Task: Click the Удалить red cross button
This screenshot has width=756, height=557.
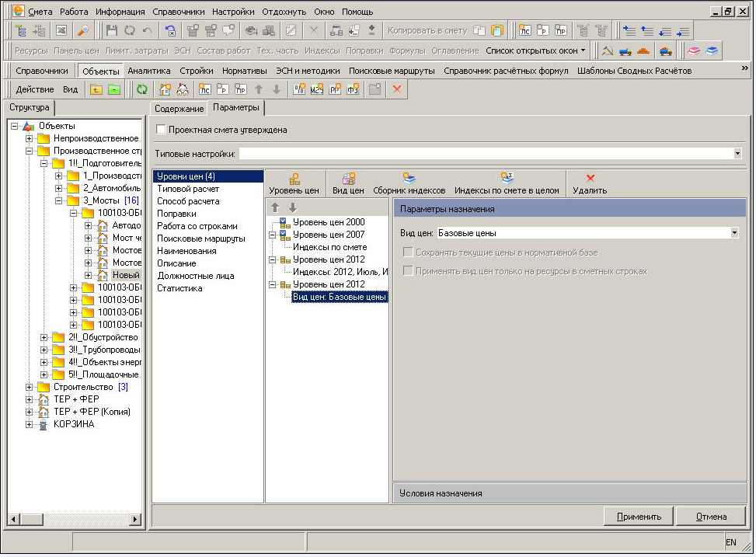Action: coord(590,184)
